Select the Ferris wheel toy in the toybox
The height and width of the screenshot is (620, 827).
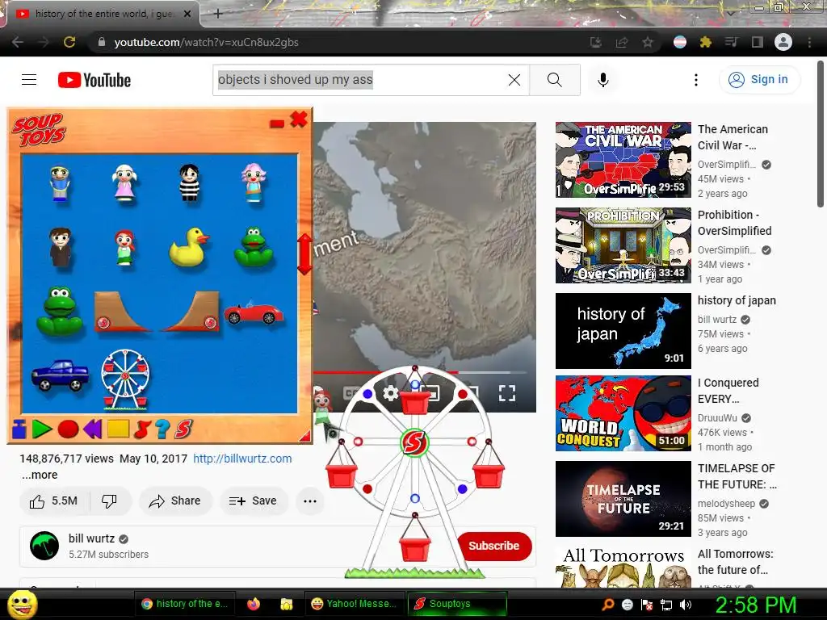coord(125,379)
